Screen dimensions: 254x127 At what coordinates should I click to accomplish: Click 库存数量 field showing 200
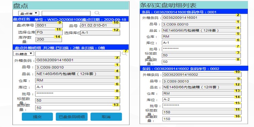coord(48,39)
